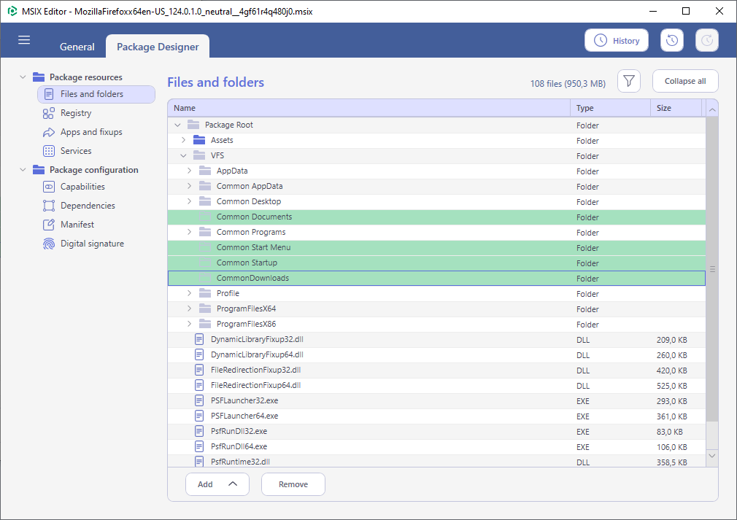Expand the Common Desktop folder
737x520 pixels.
[190, 201]
